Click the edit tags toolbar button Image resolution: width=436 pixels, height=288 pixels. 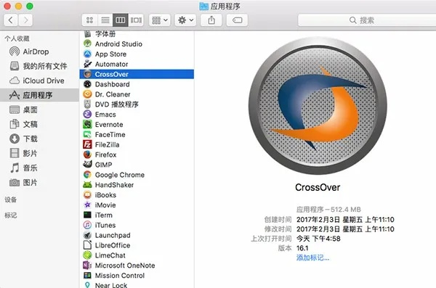[237, 20]
